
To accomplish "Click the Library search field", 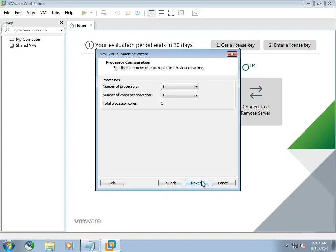I will tap(32, 30).
